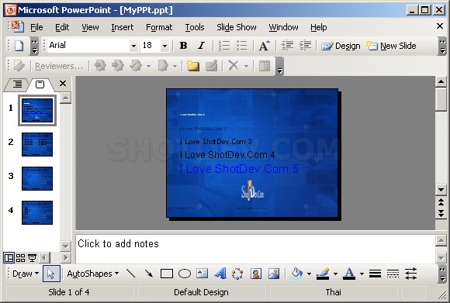Viewport: 450px width, 303px height.
Task: Choose the Oval drawing tool
Action: [184, 274]
